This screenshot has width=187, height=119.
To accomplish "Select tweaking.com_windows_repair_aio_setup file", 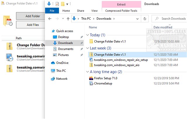I will click(x=121, y=60).
